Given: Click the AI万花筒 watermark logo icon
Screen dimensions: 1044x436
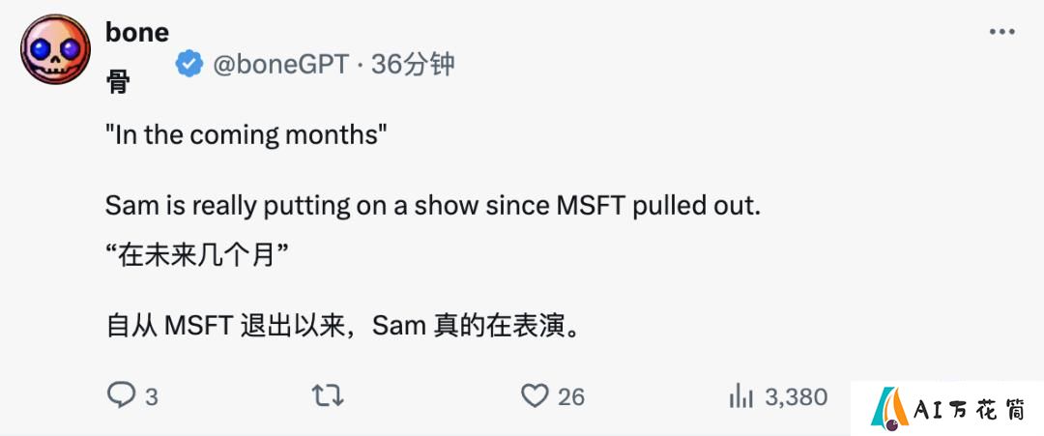Looking at the screenshot, I should pos(889,409).
